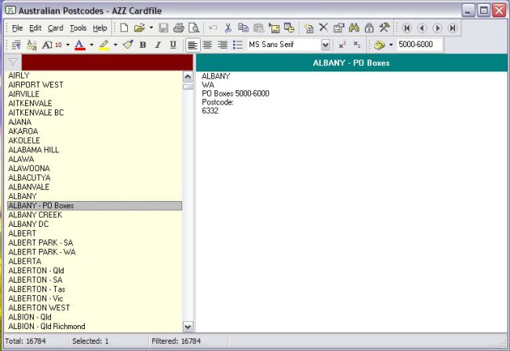Toggle superscript formatting
Screen dimensions: 510x351
coord(342,45)
